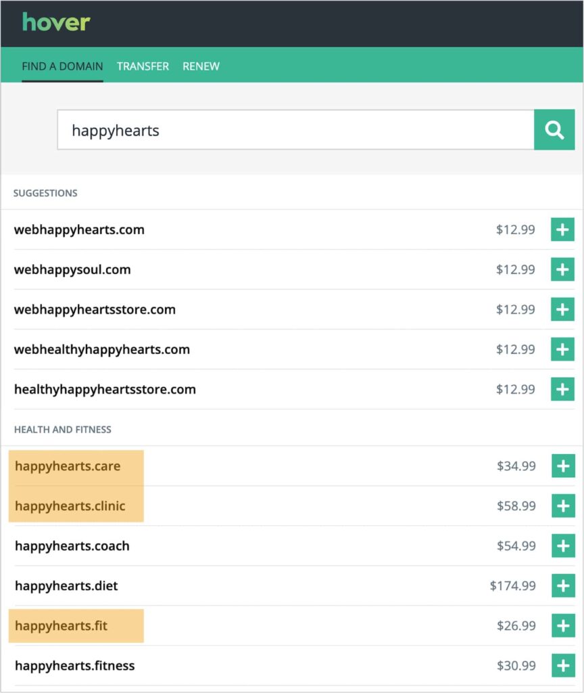Select the webhappyhearts.com domain name
Image resolution: width=584 pixels, height=693 pixels.
pyautogui.click(x=79, y=230)
